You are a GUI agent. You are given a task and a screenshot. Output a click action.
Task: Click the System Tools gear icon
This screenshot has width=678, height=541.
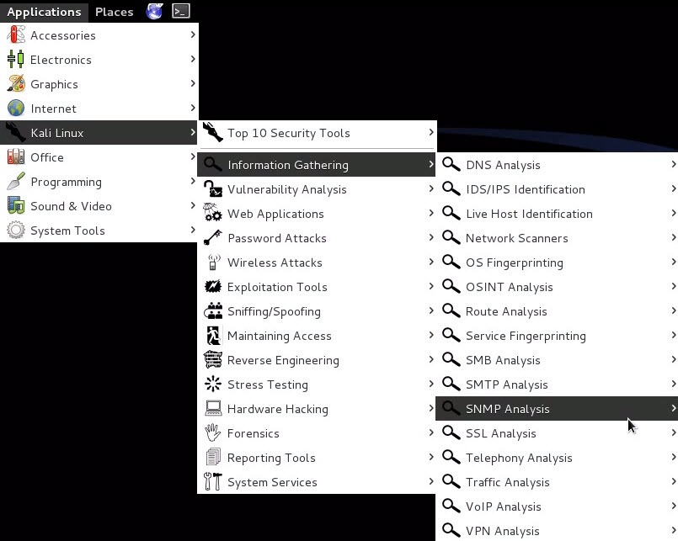click(x=16, y=230)
